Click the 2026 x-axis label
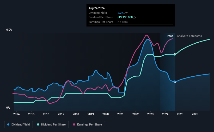Viewport: 214px width, 132px height. click(195, 114)
